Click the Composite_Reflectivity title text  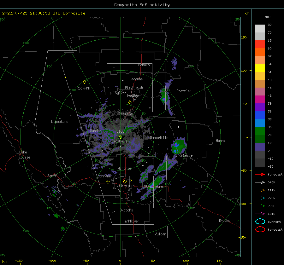pos(142,5)
